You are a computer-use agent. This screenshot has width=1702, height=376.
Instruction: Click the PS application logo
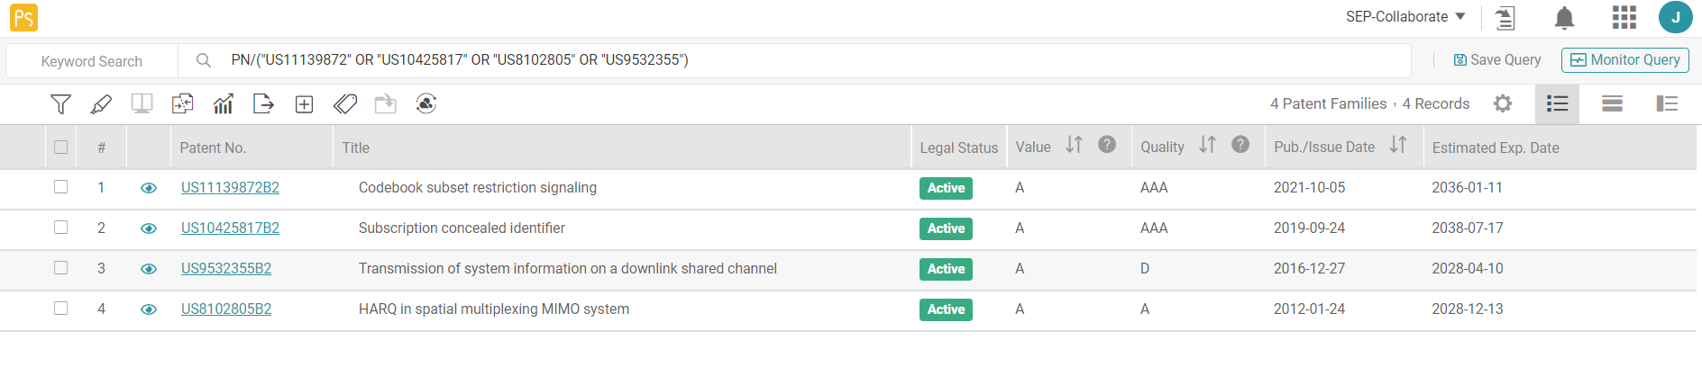tap(23, 17)
